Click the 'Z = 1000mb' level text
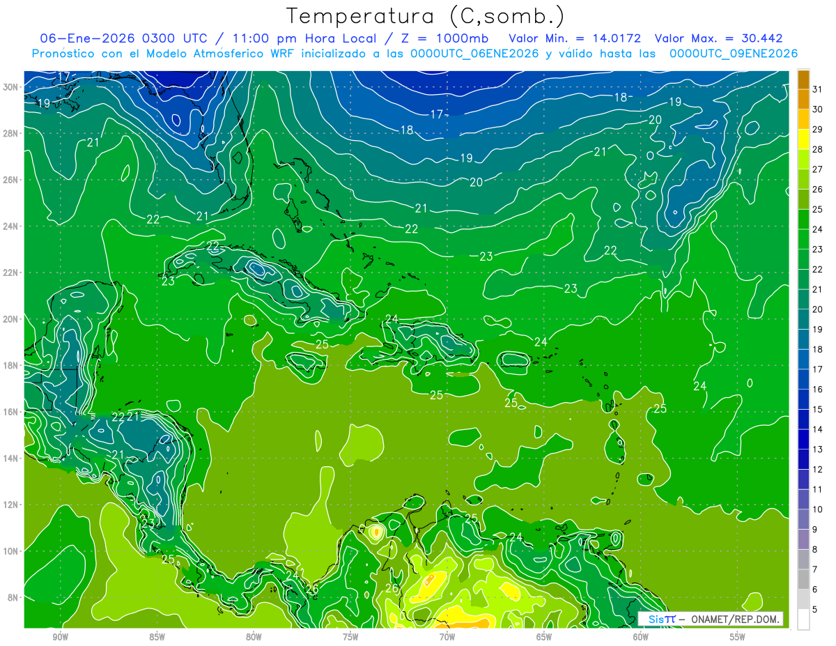 click(x=444, y=38)
